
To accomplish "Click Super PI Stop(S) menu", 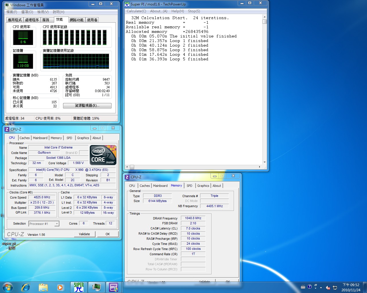I will (x=194, y=11).
